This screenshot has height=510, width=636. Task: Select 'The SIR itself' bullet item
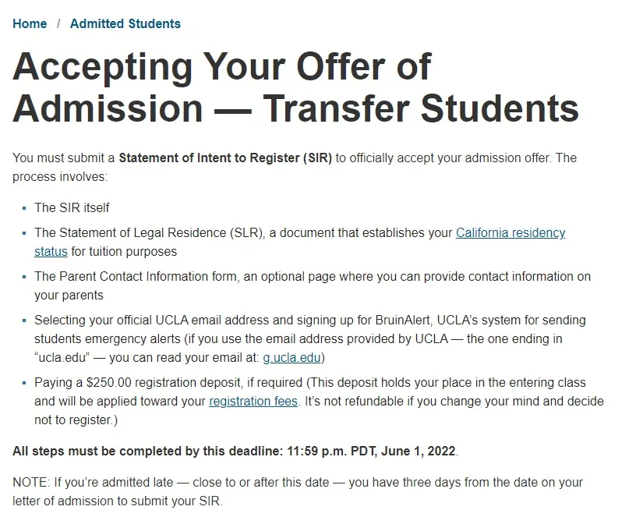click(72, 207)
